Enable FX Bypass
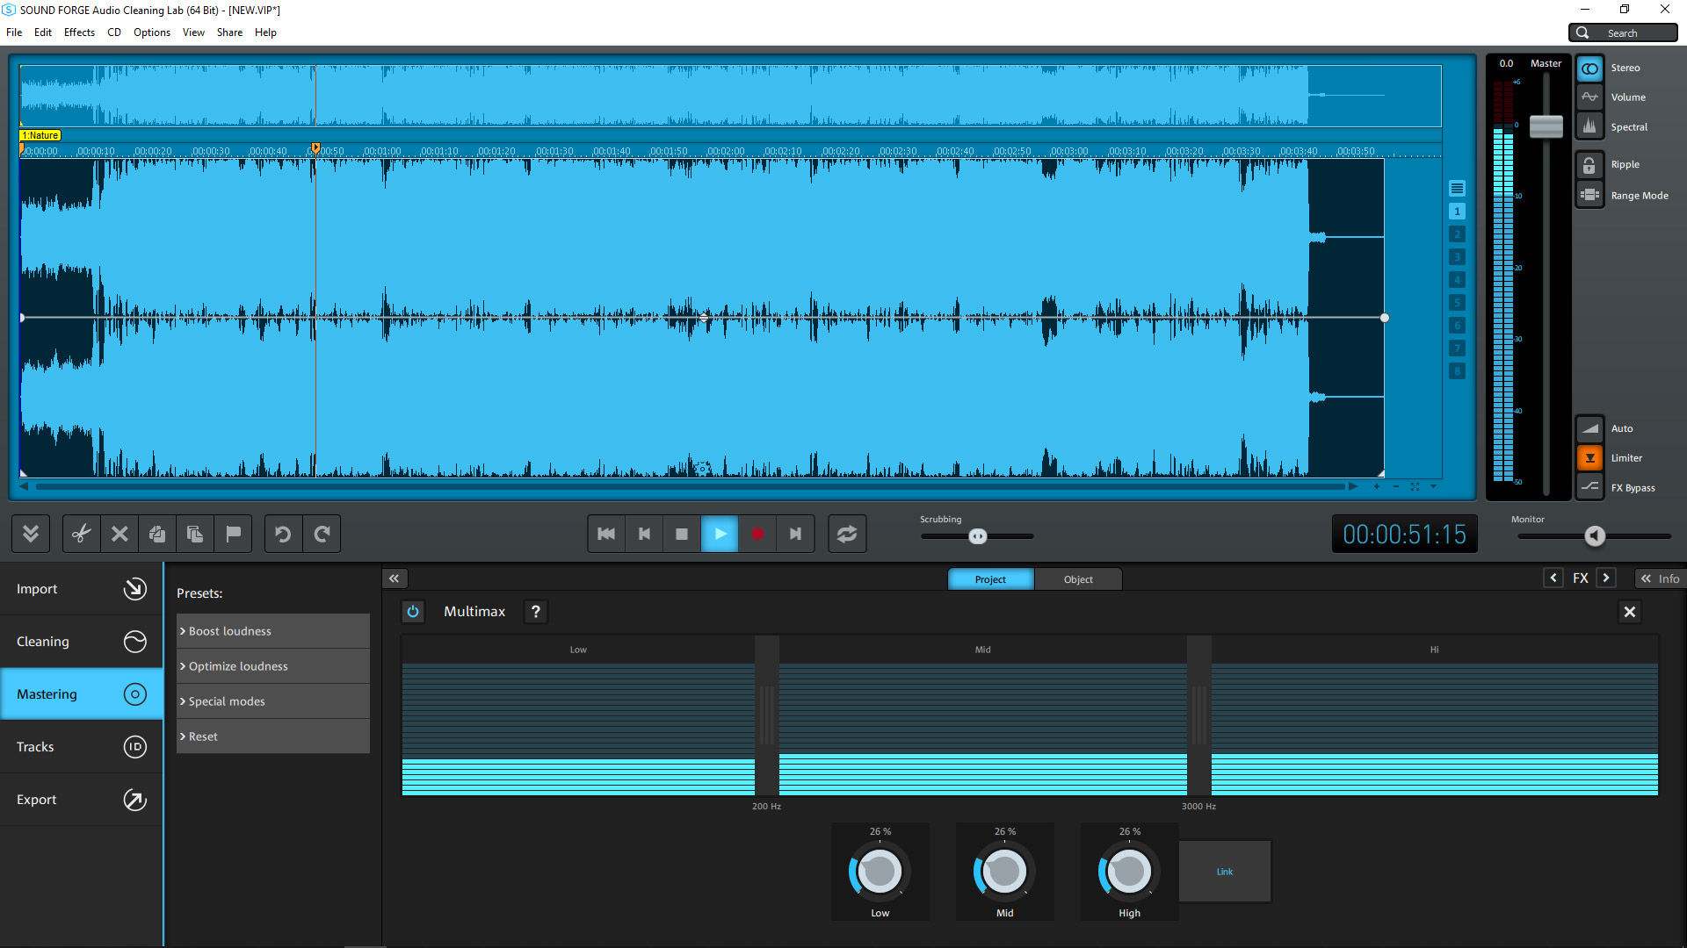1687x948 pixels. pyautogui.click(x=1590, y=487)
